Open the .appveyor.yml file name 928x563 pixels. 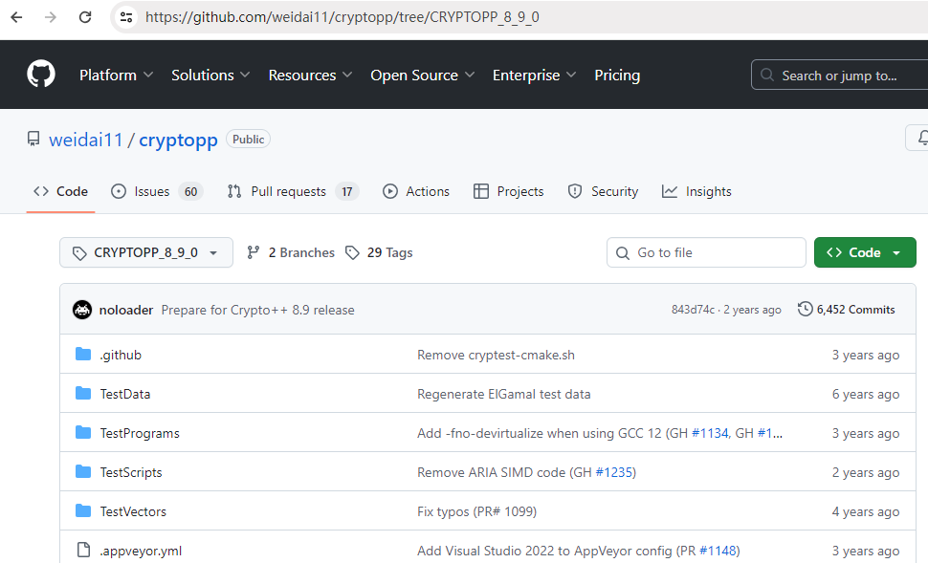click(x=141, y=551)
